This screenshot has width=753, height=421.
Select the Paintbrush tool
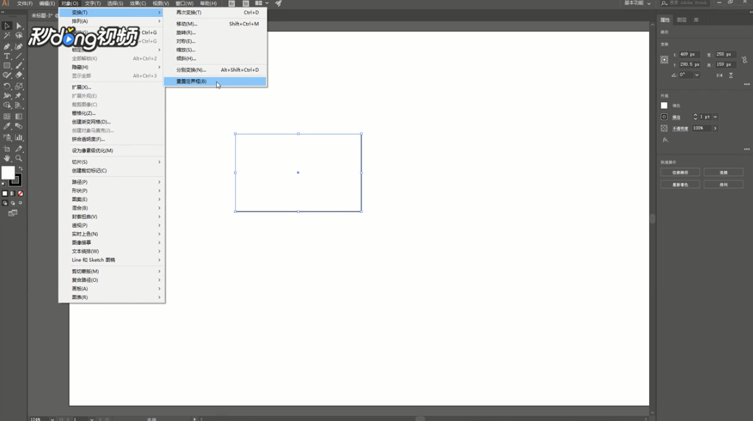pyautogui.click(x=19, y=66)
